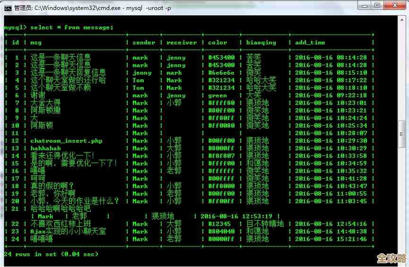This screenshot has height=267, width=409.
Task: Click the 'sender' column header
Action: pyautogui.click(x=144, y=43)
